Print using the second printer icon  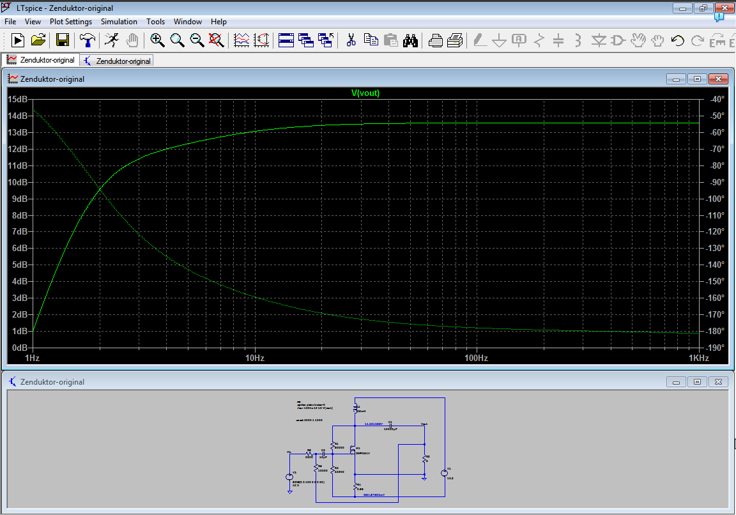tap(455, 40)
